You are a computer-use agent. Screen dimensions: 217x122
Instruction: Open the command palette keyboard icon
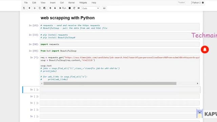point(104,8)
